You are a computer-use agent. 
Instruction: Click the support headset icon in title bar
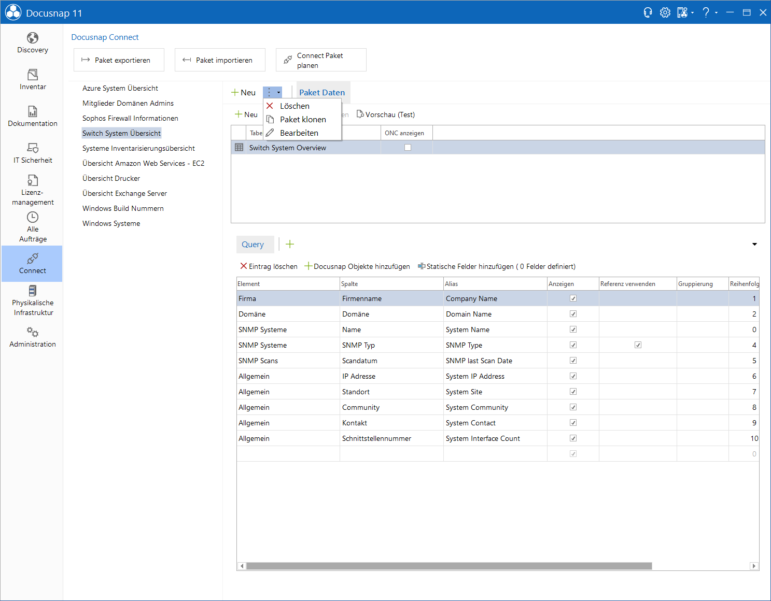click(x=648, y=12)
